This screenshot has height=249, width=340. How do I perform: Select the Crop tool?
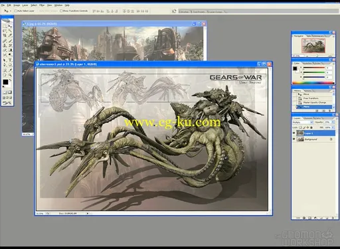point(5,35)
